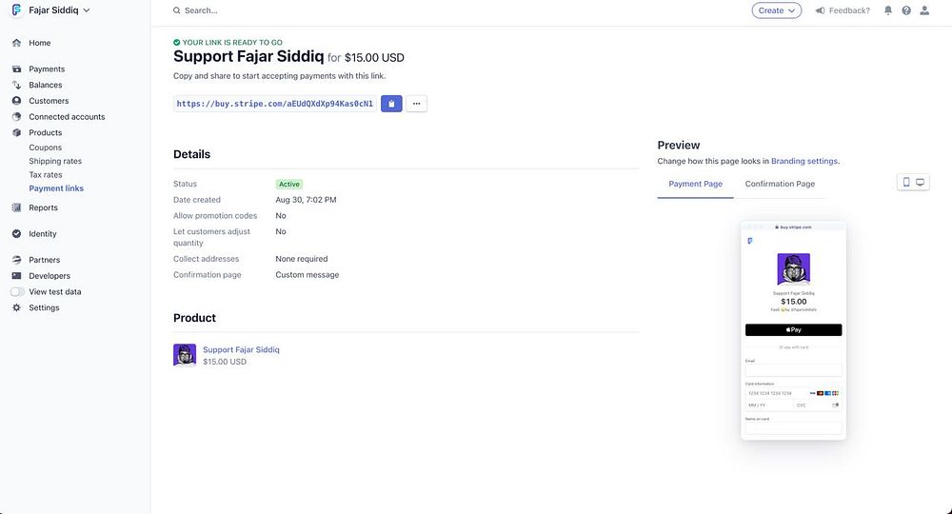Open the more options ellipsis button

(416, 103)
